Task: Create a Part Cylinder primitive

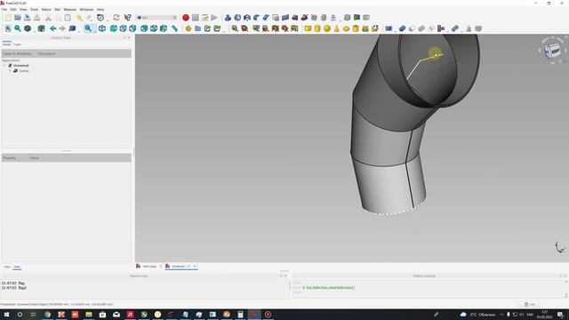Action: click(x=317, y=28)
